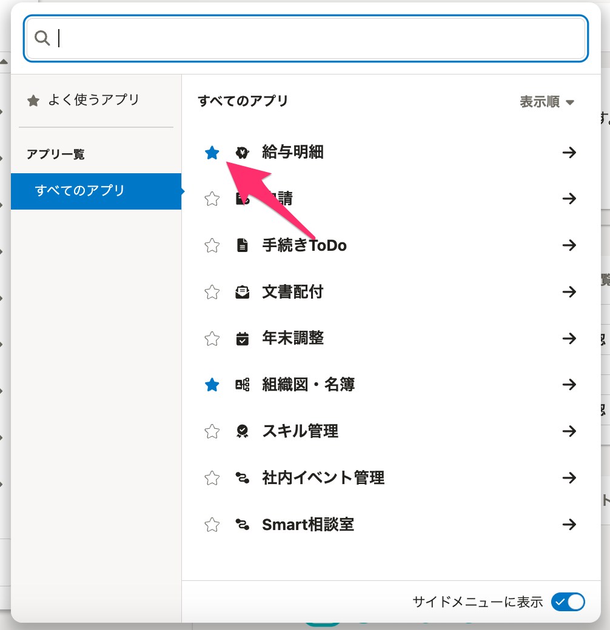Viewport: 610px width, 630px height.
Task: Open the 表示順 sort dropdown
Action: pyautogui.click(x=546, y=102)
